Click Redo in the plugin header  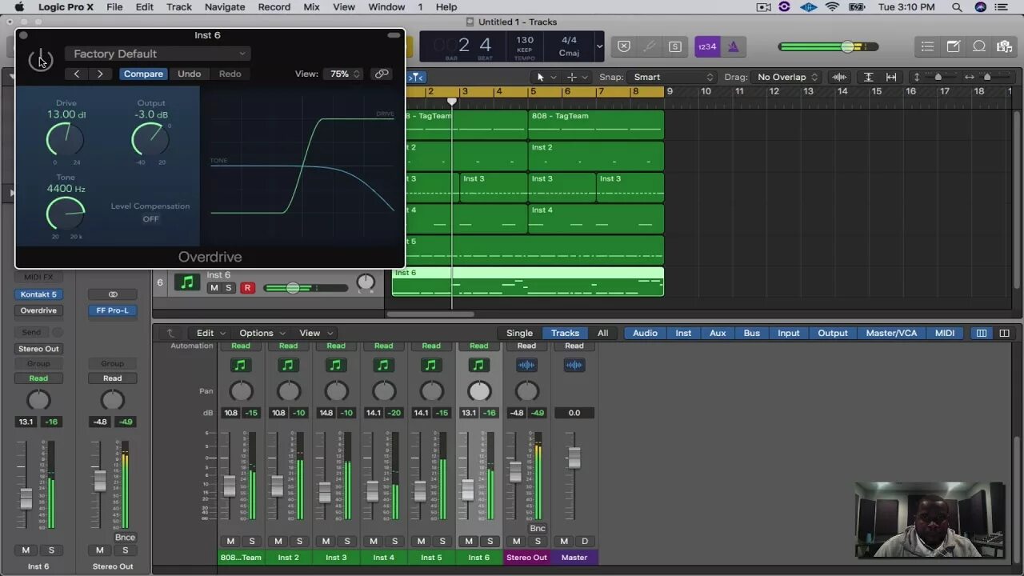[230, 74]
